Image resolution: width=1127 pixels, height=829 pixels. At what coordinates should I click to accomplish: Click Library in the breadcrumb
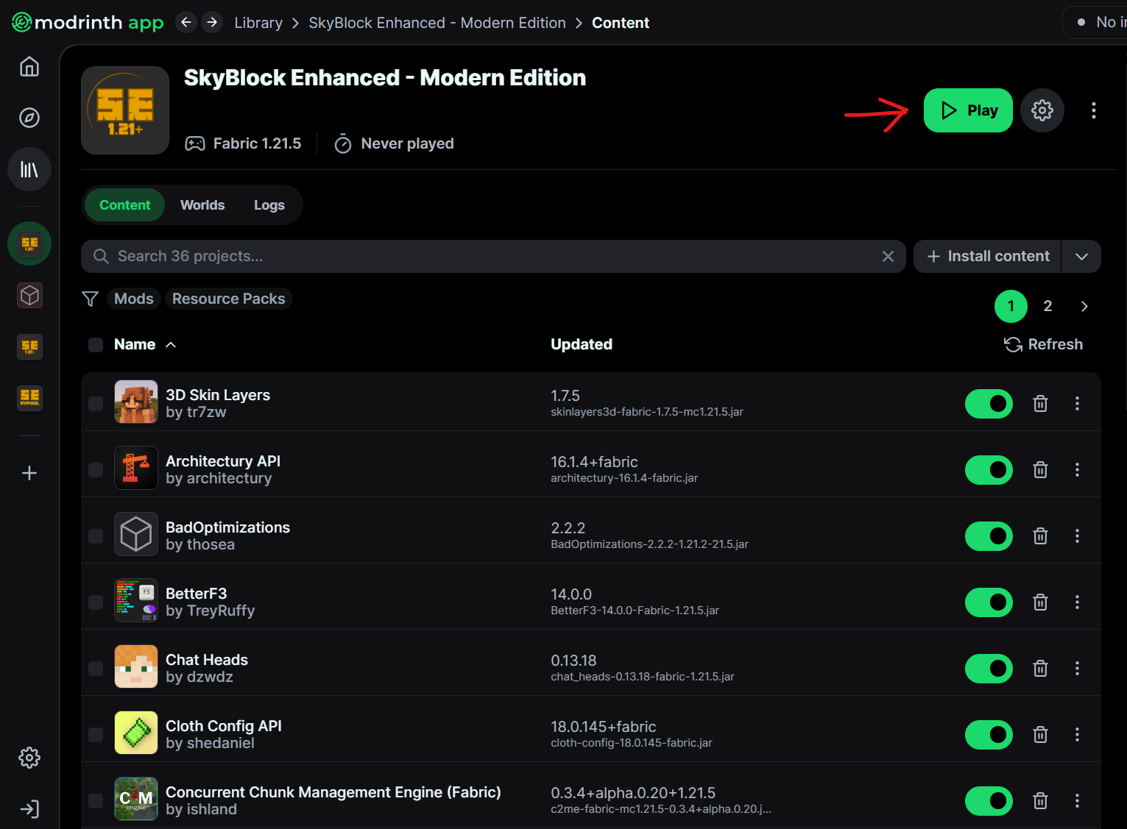tap(258, 23)
